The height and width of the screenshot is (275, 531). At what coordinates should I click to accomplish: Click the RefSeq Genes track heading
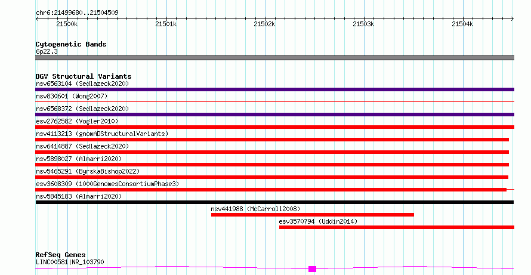pos(60,255)
